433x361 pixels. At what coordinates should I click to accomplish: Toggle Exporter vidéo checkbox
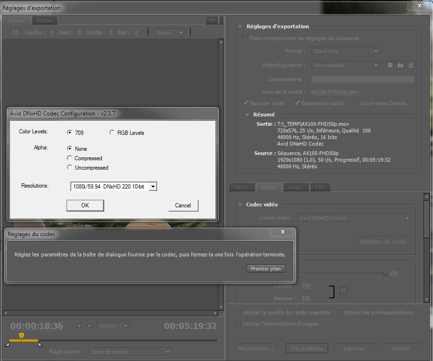[245, 103]
